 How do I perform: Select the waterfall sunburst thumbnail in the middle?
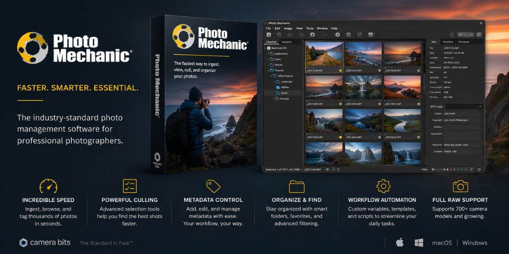[363, 87]
